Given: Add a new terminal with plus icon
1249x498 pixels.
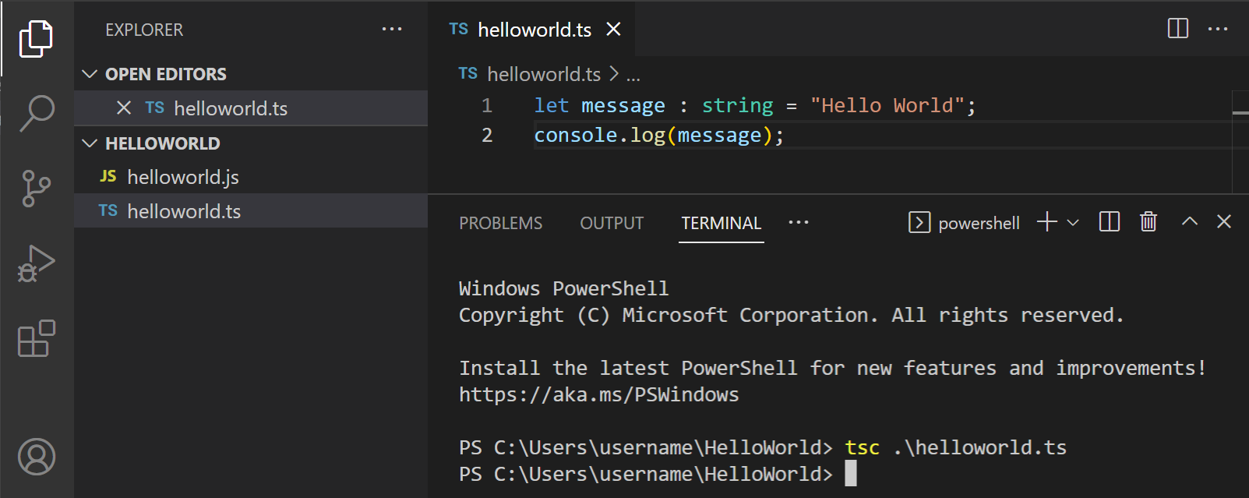Looking at the screenshot, I should [x=1046, y=222].
